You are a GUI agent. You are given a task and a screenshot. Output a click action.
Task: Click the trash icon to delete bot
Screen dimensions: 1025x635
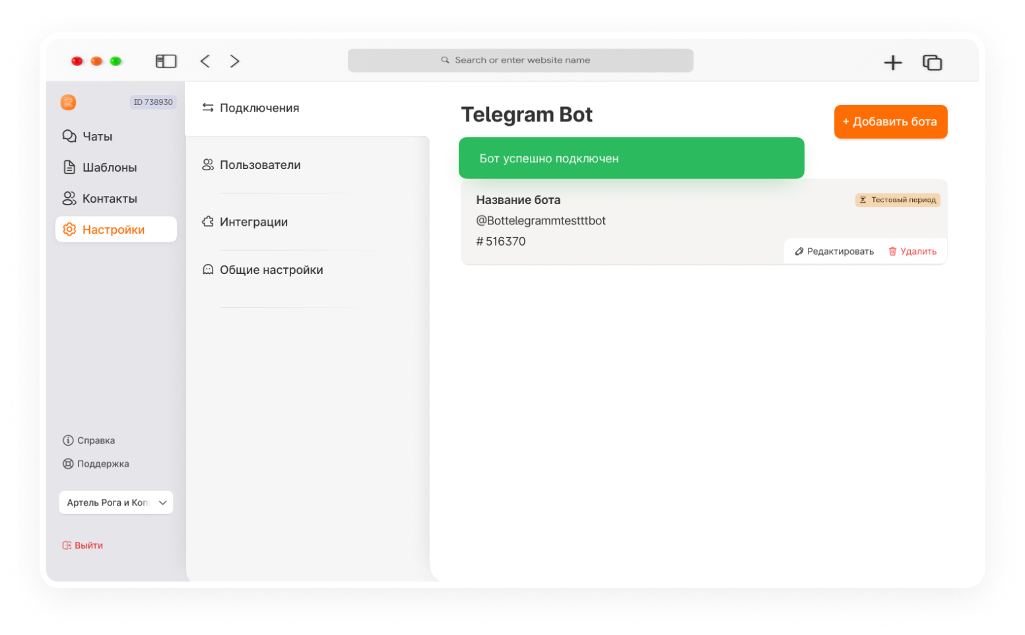(x=892, y=251)
